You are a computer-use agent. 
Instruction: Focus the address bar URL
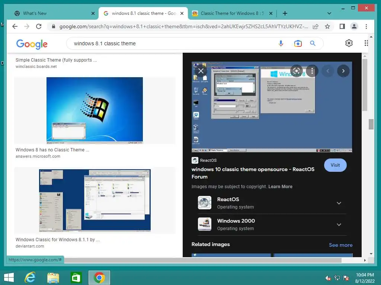(x=184, y=26)
